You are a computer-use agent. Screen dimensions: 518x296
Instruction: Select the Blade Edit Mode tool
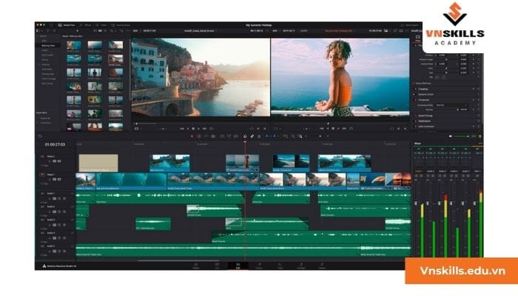point(213,136)
